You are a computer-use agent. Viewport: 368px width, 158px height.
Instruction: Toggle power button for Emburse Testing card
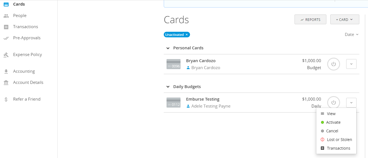[x=333, y=103]
